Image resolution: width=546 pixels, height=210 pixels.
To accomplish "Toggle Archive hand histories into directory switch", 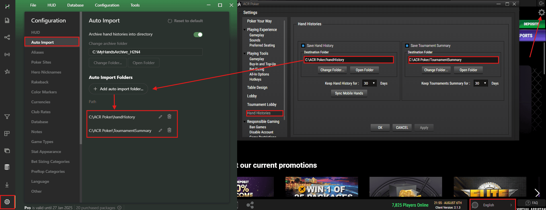I will (x=198, y=35).
